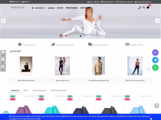Click the natural materials leaf icon
The width and height of the screenshot is (161, 120).
[x=53, y=44]
